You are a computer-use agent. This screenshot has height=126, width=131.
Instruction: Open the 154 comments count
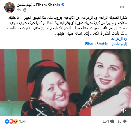pyautogui.click(x=106, y=121)
